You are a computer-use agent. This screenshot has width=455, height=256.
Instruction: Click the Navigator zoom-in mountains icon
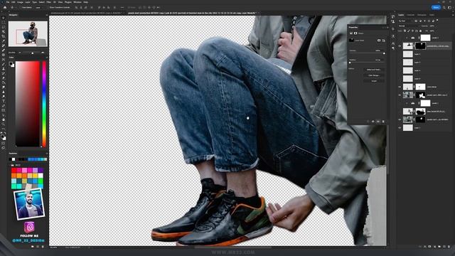pyautogui.click(x=43, y=53)
